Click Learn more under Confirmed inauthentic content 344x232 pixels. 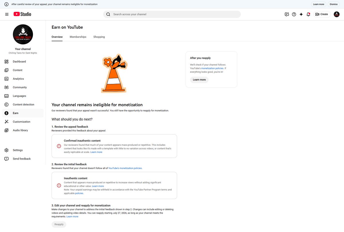tap(96, 152)
